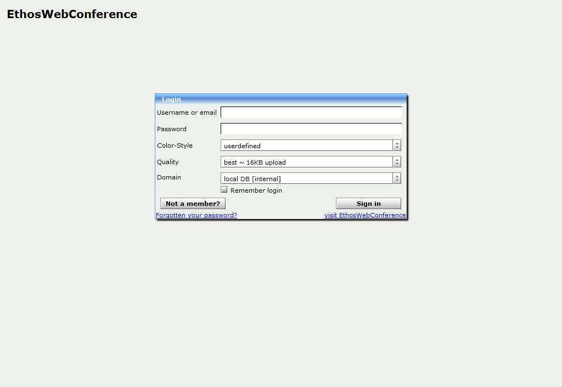Viewport: 562px width, 387px height.
Task: Focus the Password input field
Action: (x=311, y=129)
